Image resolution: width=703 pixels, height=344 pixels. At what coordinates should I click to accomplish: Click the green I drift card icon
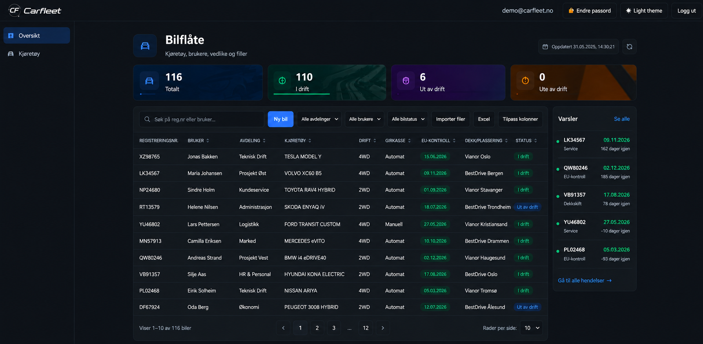(282, 81)
